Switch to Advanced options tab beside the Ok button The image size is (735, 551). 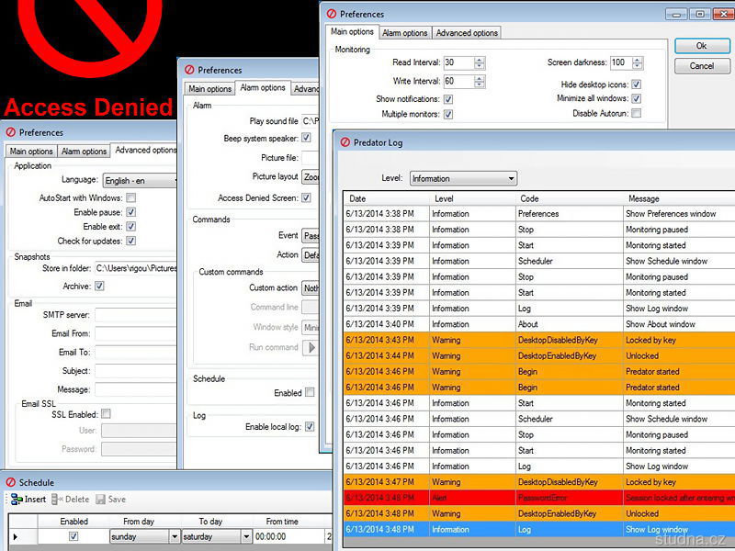pyautogui.click(x=467, y=33)
